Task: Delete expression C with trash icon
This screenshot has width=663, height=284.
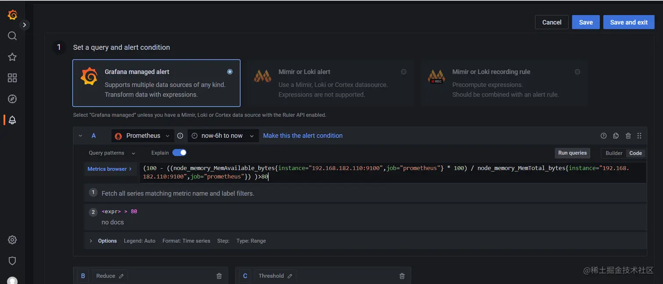Action: coord(402,276)
